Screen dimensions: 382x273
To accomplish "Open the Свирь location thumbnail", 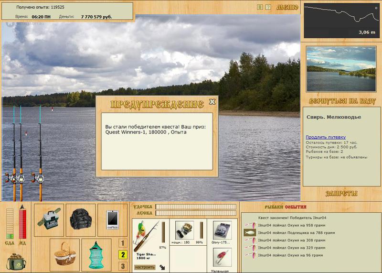I will pyautogui.click(x=341, y=69).
